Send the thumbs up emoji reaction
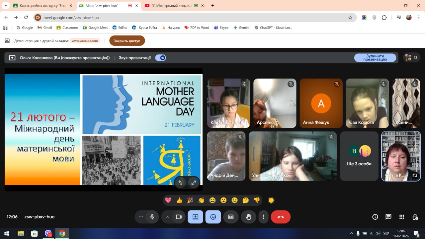The width and height of the screenshot is (425, 239). click(179, 200)
